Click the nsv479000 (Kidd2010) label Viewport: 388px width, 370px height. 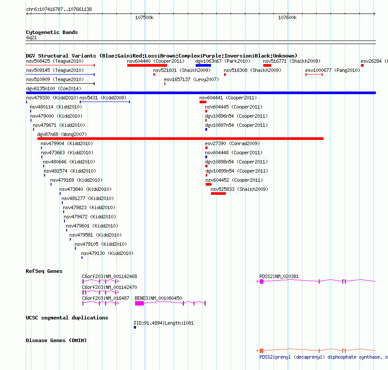[56, 116]
